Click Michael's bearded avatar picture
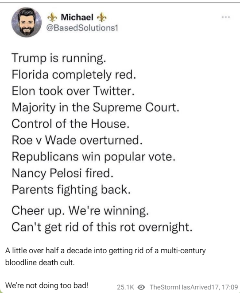 (x=27, y=22)
